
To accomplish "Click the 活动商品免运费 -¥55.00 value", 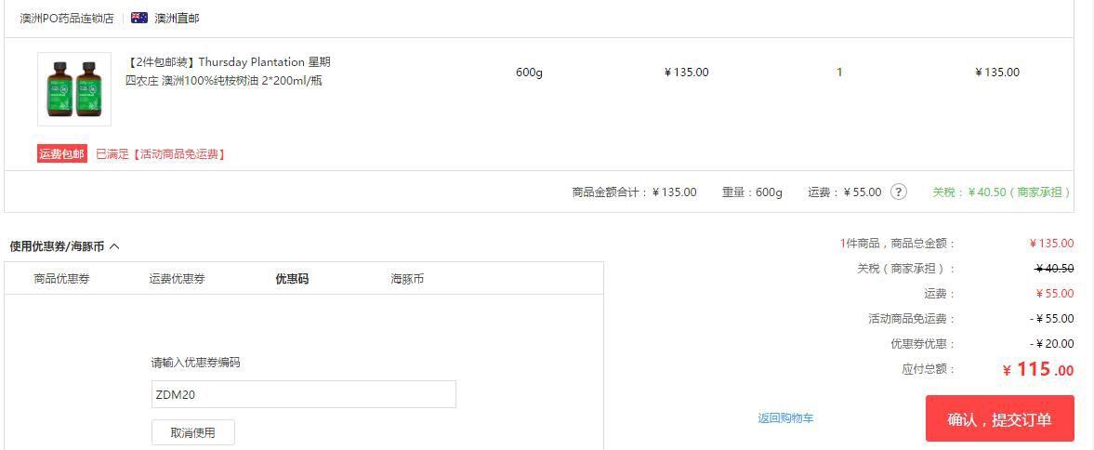I will pyautogui.click(x=1052, y=318).
